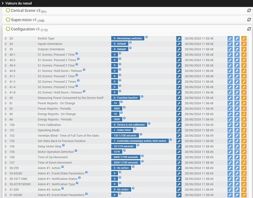
Task: Expand the Central Scene v3 section
Action: (x=26, y=11)
